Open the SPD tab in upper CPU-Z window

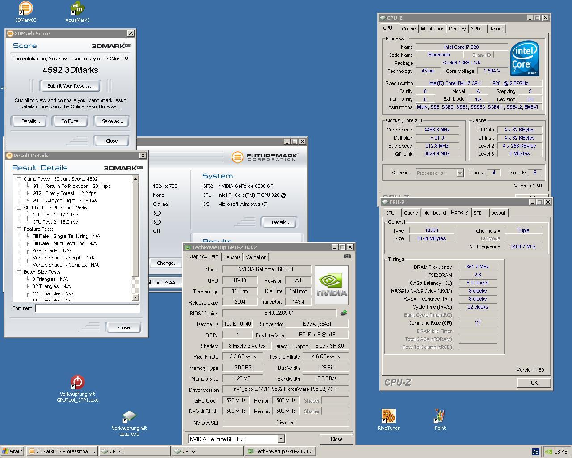(x=475, y=29)
